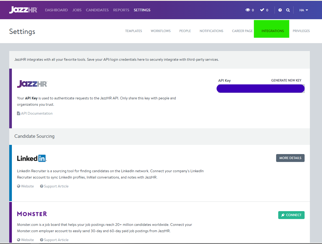Click the API Key field

pos(261,89)
